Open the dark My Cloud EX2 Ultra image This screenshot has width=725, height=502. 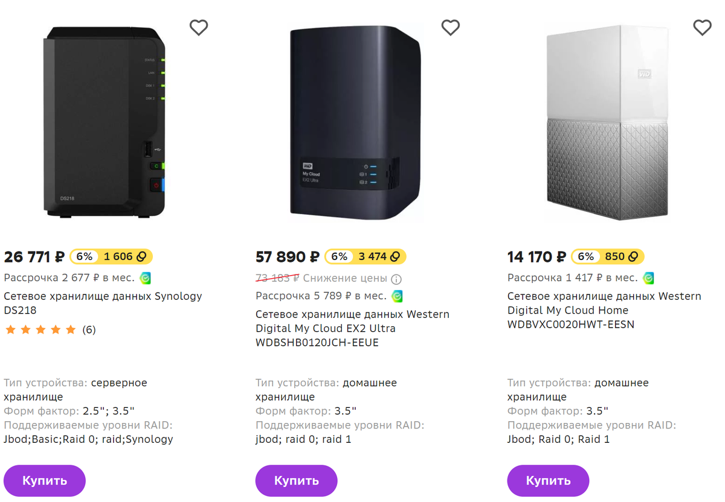point(355,124)
